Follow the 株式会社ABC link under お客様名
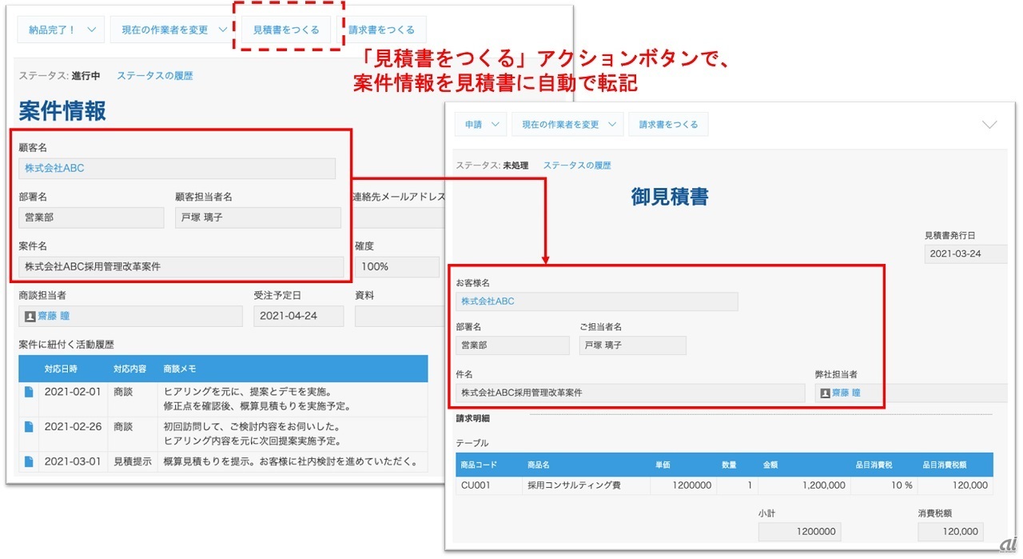Image resolution: width=1023 pixels, height=559 pixels. click(x=488, y=301)
